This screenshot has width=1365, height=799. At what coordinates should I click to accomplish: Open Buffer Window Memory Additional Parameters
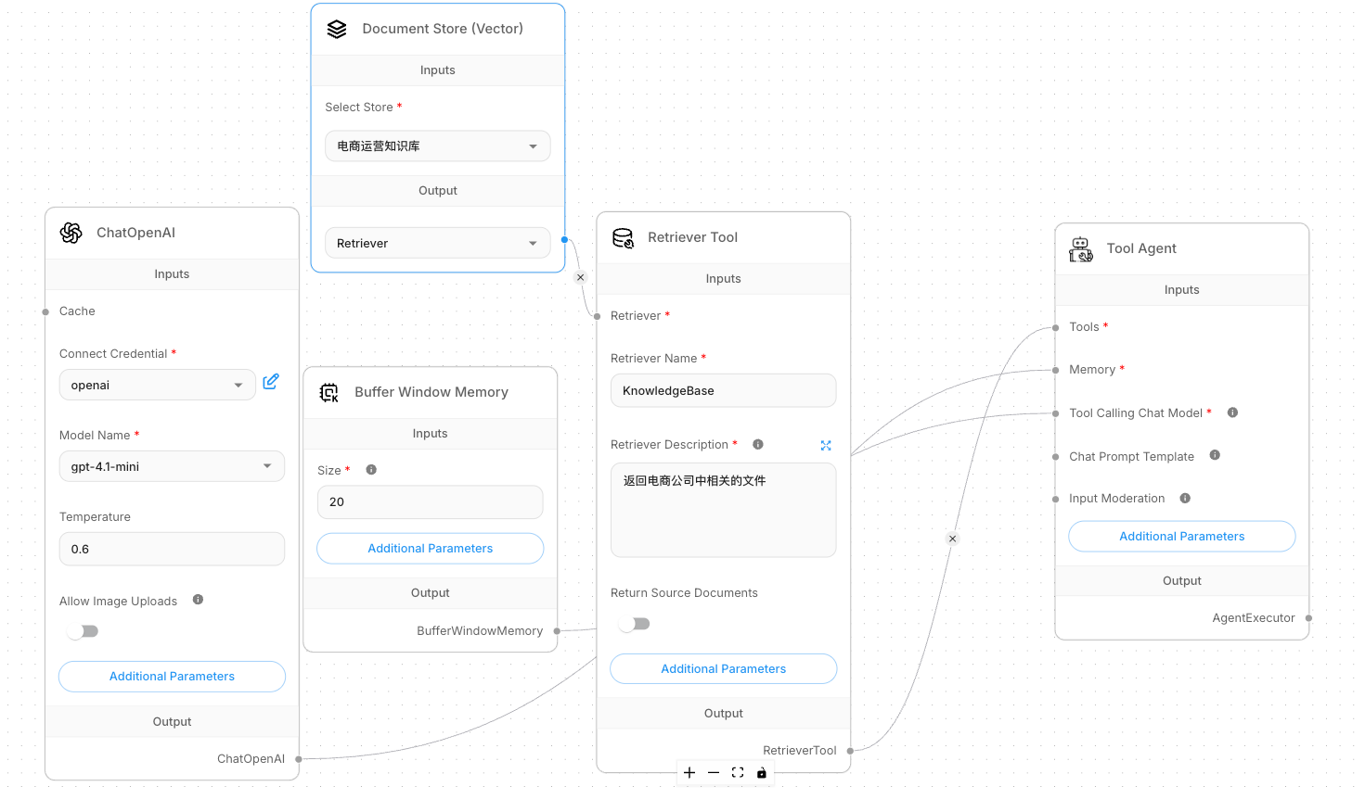click(430, 549)
